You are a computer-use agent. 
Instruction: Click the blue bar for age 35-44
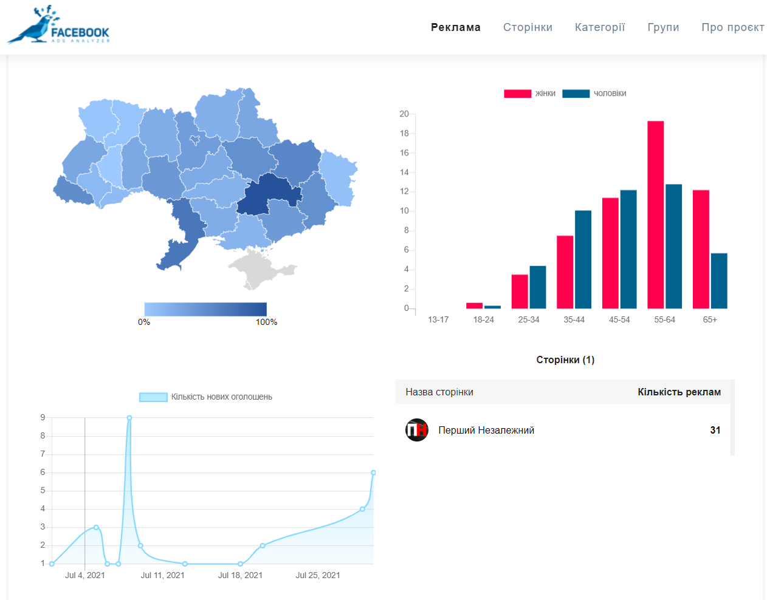coord(583,259)
